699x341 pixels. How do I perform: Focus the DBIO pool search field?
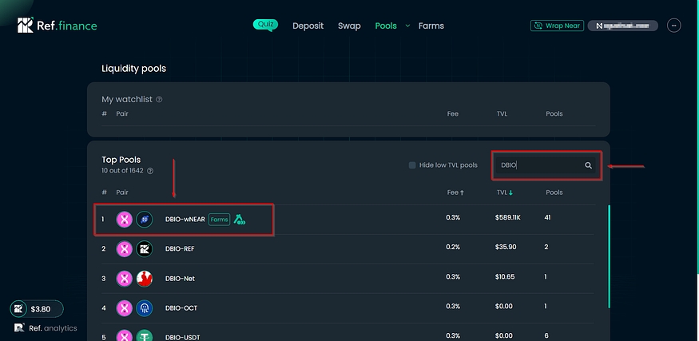click(x=539, y=165)
